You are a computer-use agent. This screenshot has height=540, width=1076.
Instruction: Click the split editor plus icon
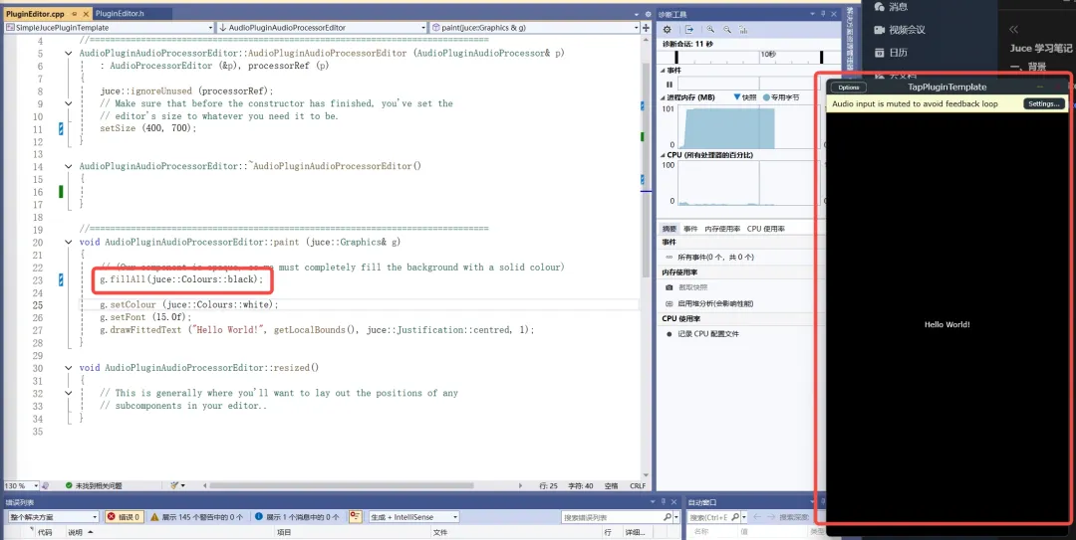tap(646, 28)
